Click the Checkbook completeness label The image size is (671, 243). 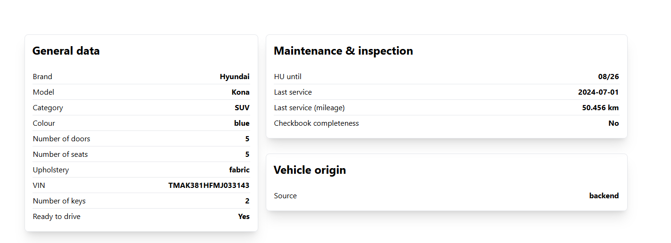[316, 123]
